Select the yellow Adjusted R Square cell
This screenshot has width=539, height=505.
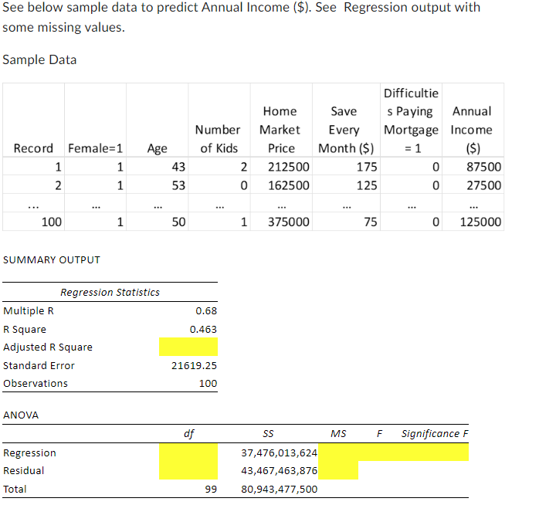pyautogui.click(x=188, y=347)
